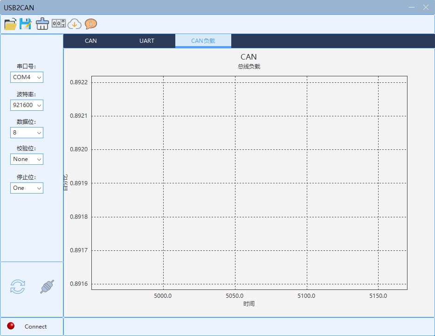Click the plug connector icon
Viewport: 435px width, 336px height.
click(47, 287)
